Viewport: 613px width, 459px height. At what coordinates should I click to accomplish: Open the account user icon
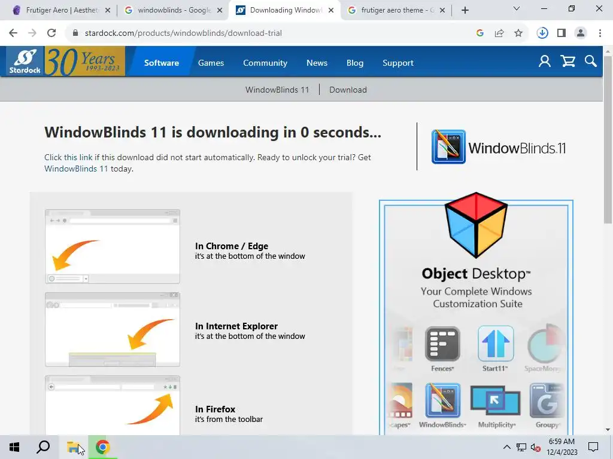tap(544, 62)
